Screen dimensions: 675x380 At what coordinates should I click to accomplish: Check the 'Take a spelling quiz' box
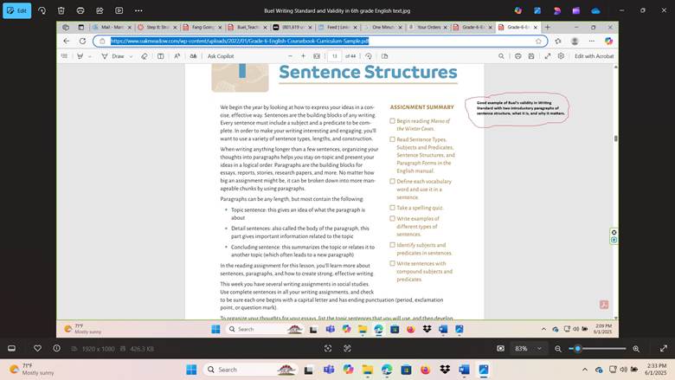coord(392,208)
